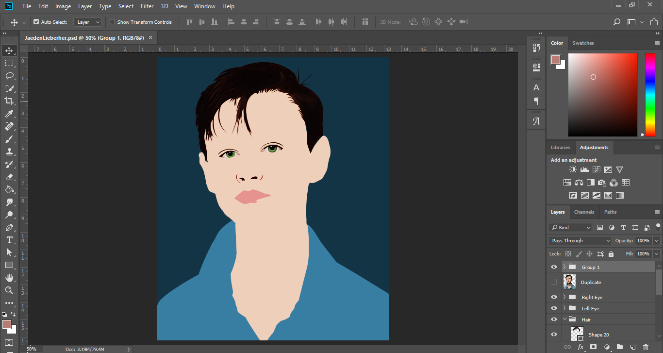Delete layer with trash icon
Image resolution: width=663 pixels, height=353 pixels.
point(646,347)
